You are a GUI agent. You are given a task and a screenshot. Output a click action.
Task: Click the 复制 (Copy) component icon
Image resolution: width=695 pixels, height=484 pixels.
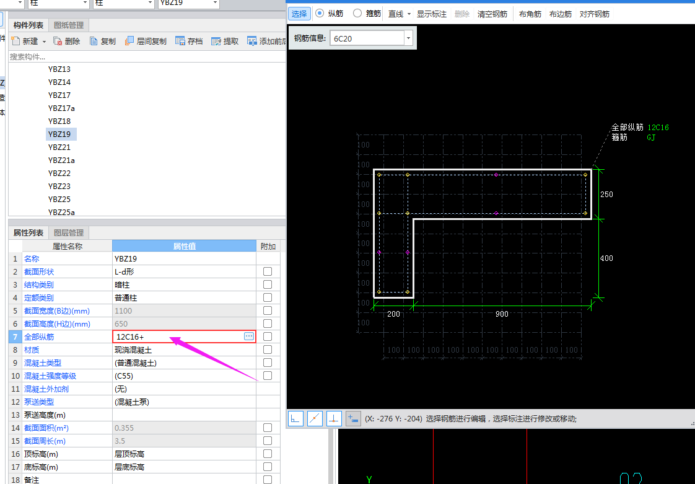point(94,42)
